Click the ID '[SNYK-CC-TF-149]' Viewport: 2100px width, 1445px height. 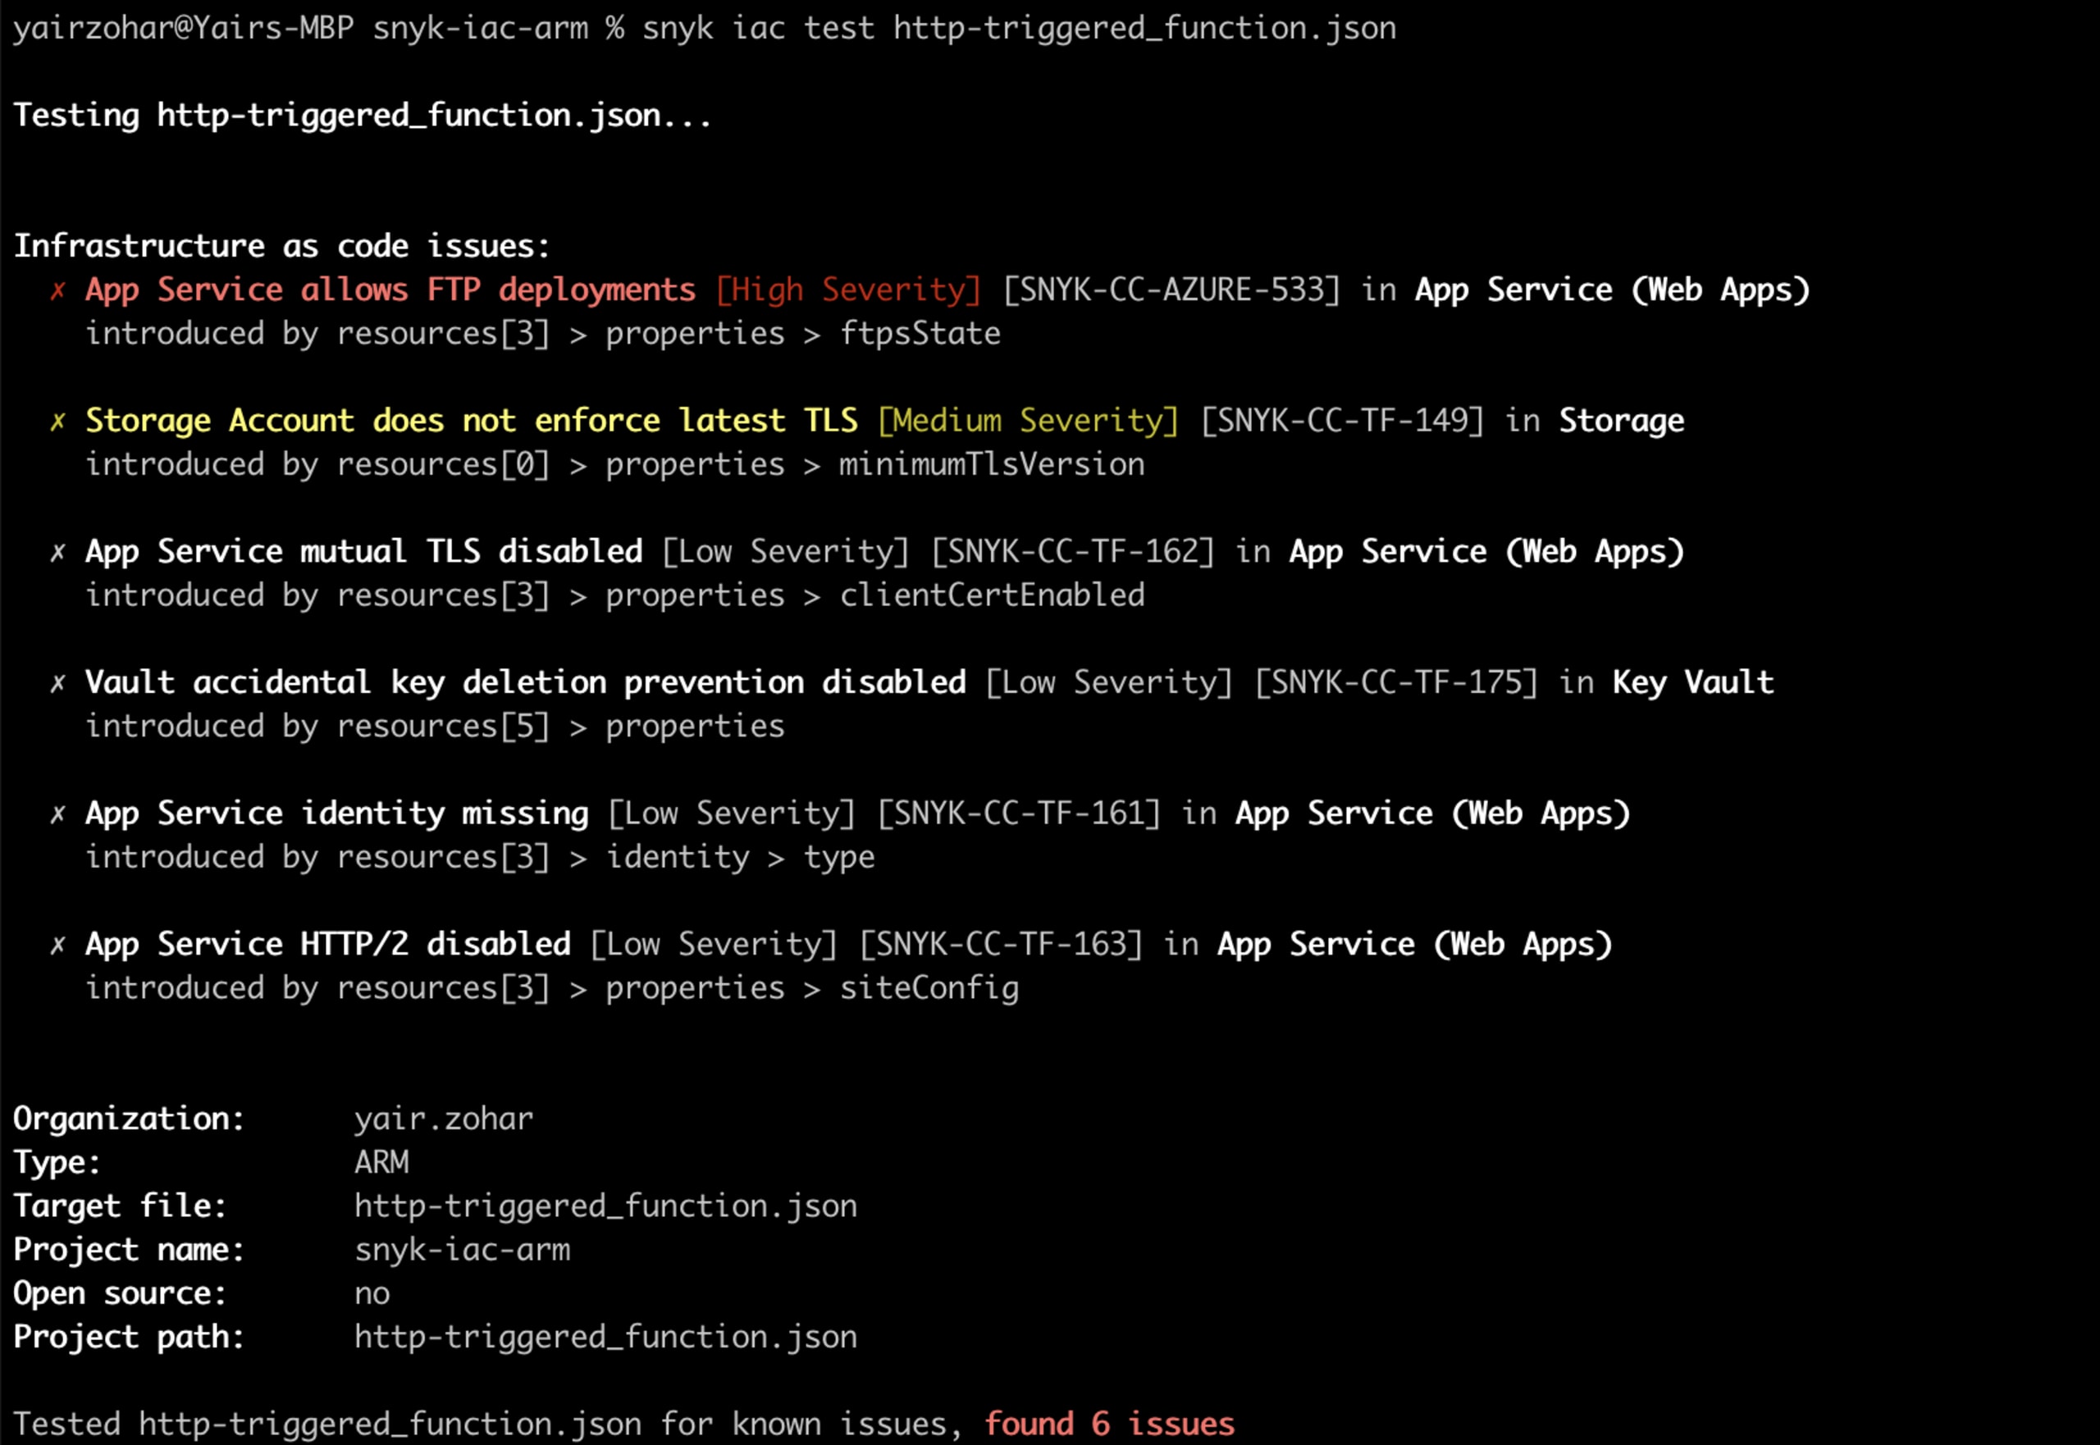tap(1342, 421)
